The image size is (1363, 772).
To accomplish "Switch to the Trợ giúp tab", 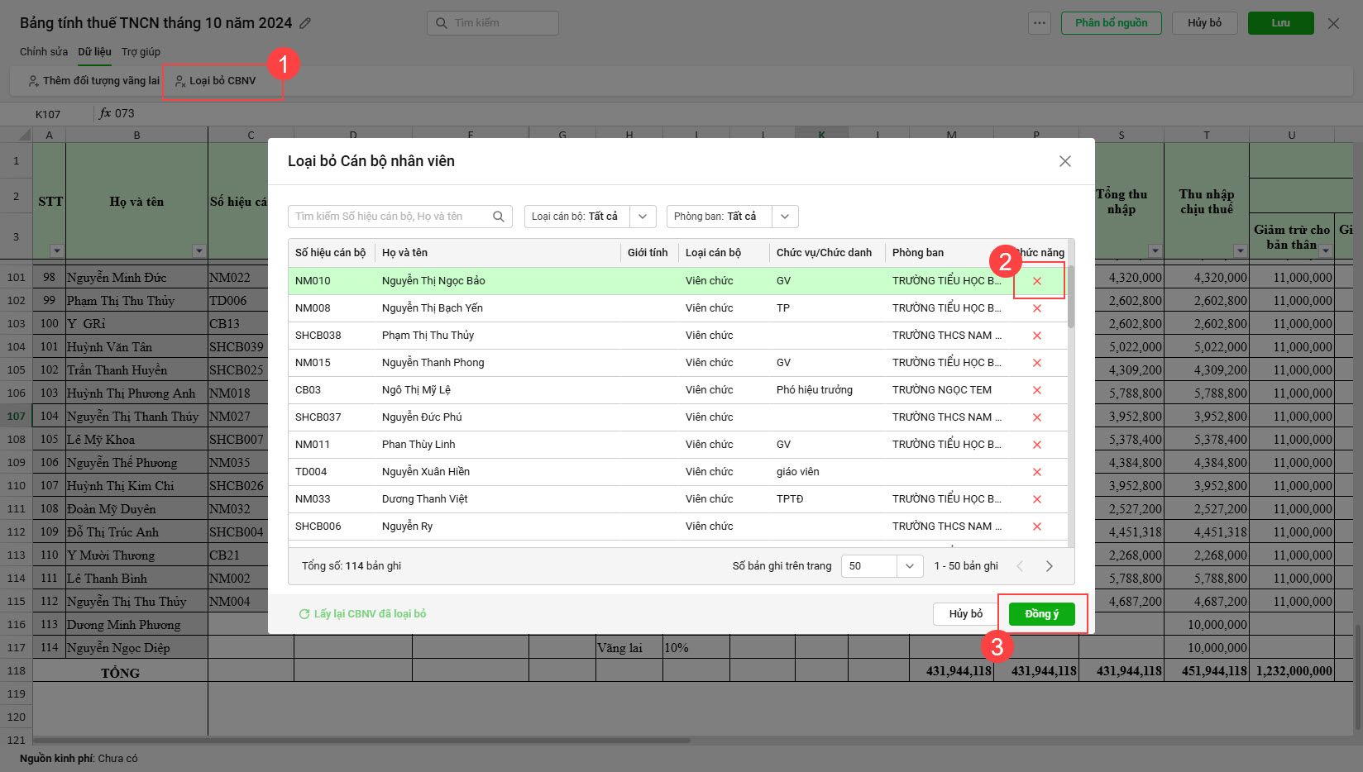I will [x=141, y=51].
